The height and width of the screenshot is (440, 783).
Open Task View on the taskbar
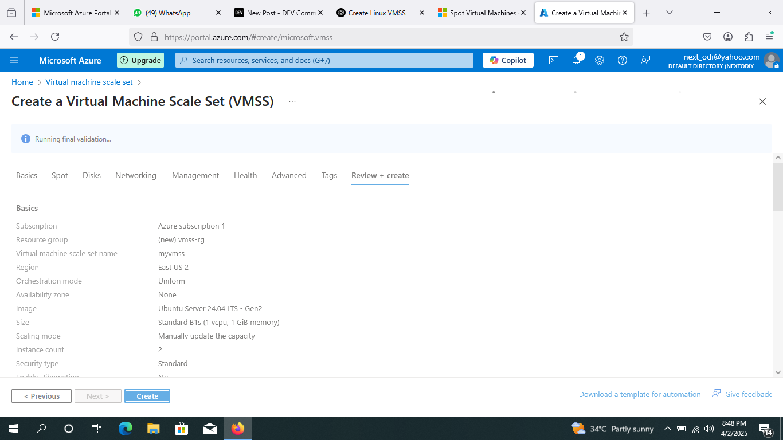[96, 429]
